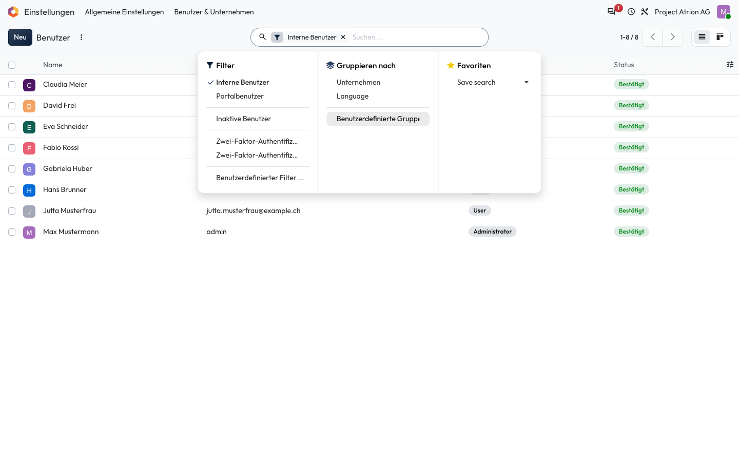Select the David Frei row checkbox
This screenshot has height=462, width=739.
[x=12, y=106]
